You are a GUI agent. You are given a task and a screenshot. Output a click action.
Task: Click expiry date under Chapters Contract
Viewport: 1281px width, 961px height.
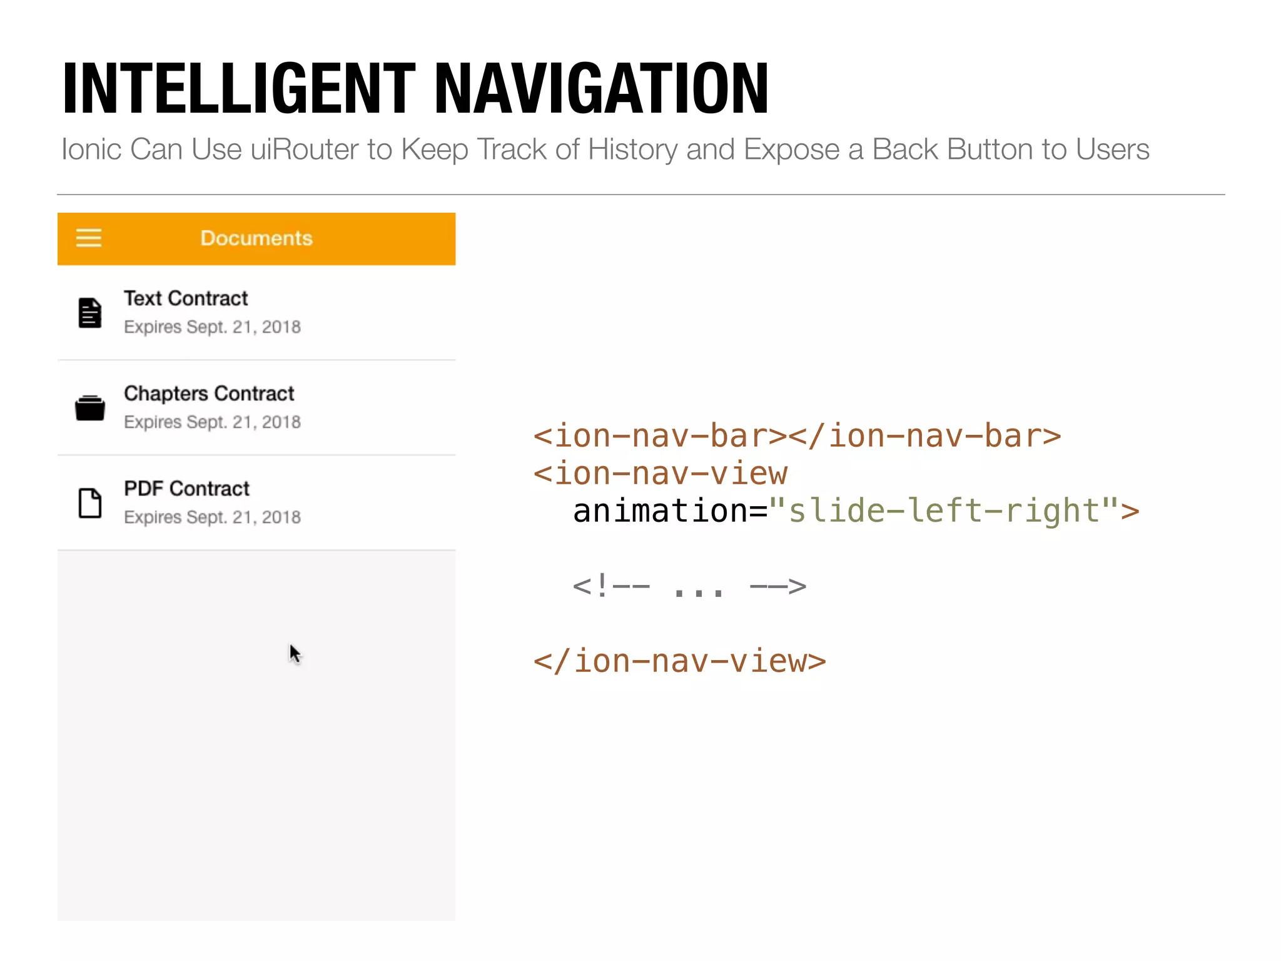(212, 422)
